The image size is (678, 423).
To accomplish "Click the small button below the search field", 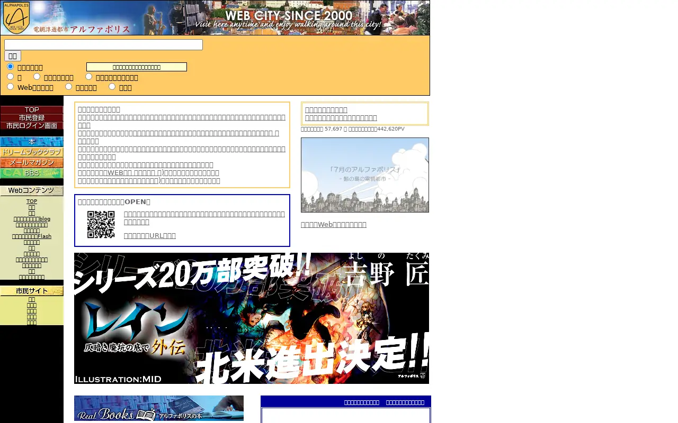I will 13,56.
